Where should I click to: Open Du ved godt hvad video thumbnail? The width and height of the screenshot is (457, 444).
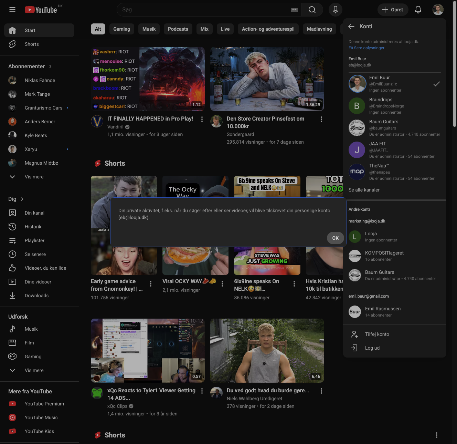267,351
